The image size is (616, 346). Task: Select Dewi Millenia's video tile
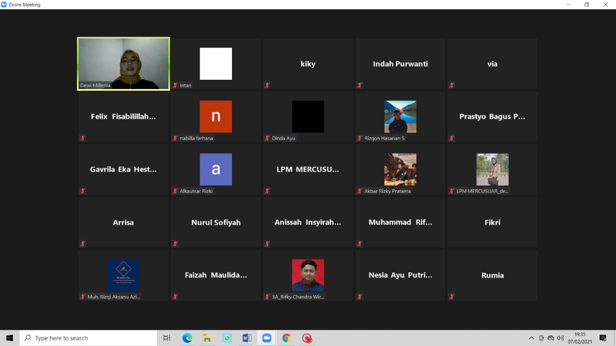[x=123, y=63]
